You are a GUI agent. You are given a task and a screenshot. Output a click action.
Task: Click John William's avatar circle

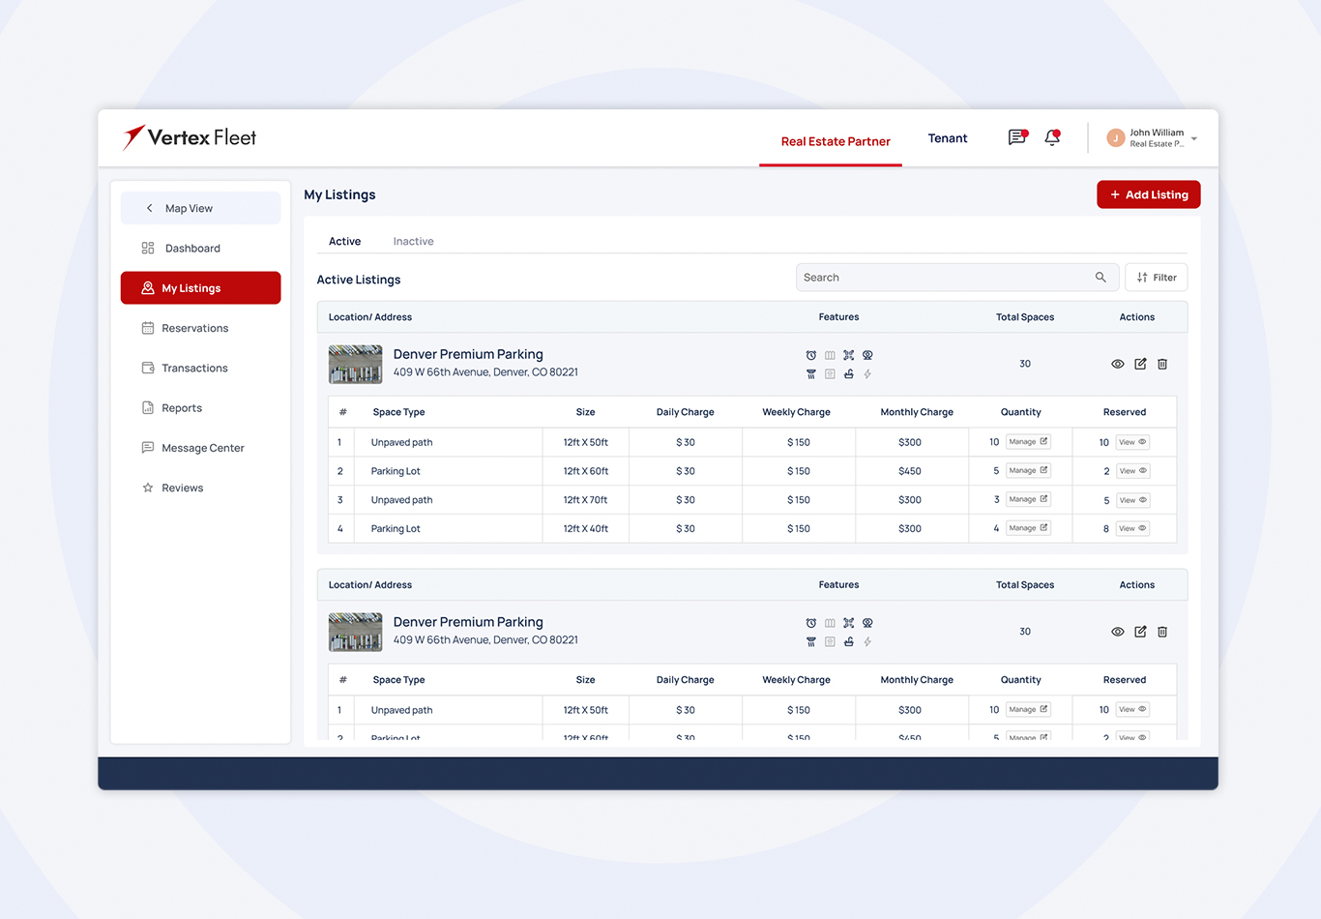tap(1116, 138)
